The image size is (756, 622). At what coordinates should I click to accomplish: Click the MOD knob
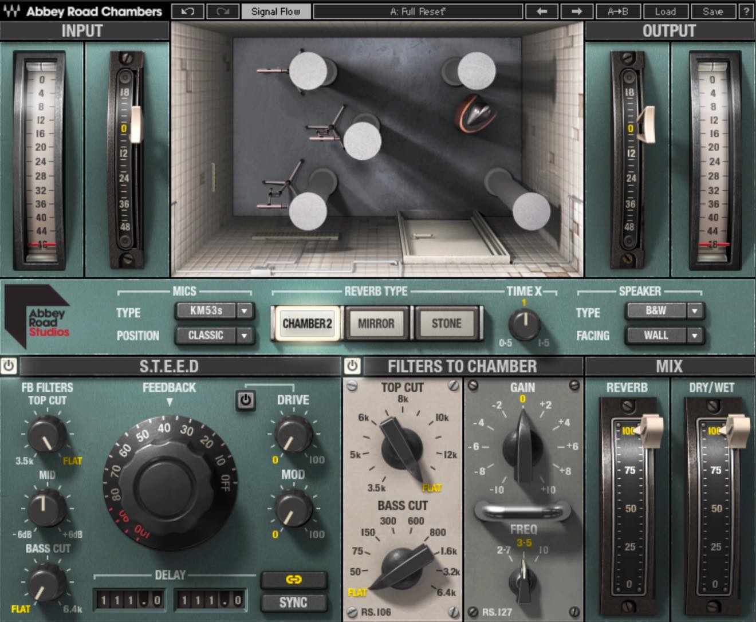pos(294,509)
